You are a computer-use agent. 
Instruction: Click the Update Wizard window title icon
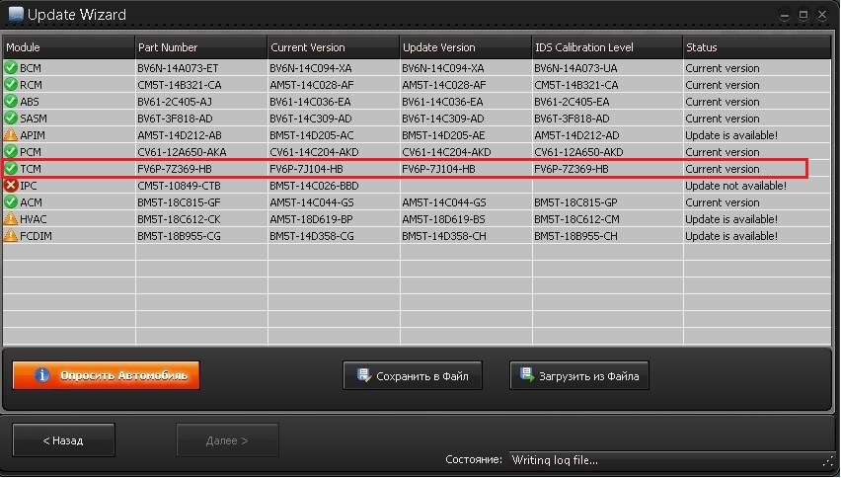click(16, 15)
